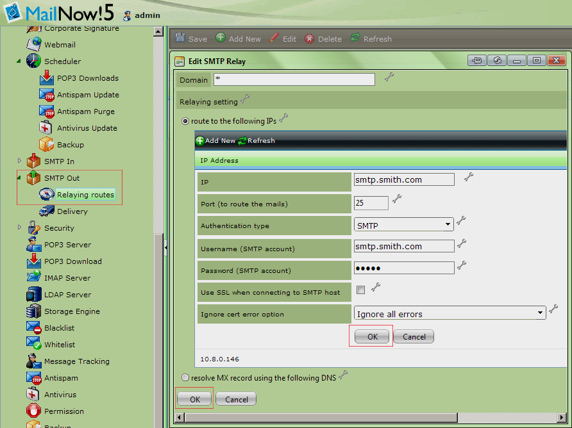Click the SMTP Out box icon
The width and height of the screenshot is (572, 428).
[x=33, y=177]
